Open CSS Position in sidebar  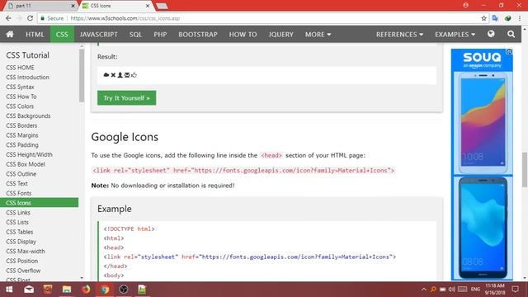[x=22, y=261]
